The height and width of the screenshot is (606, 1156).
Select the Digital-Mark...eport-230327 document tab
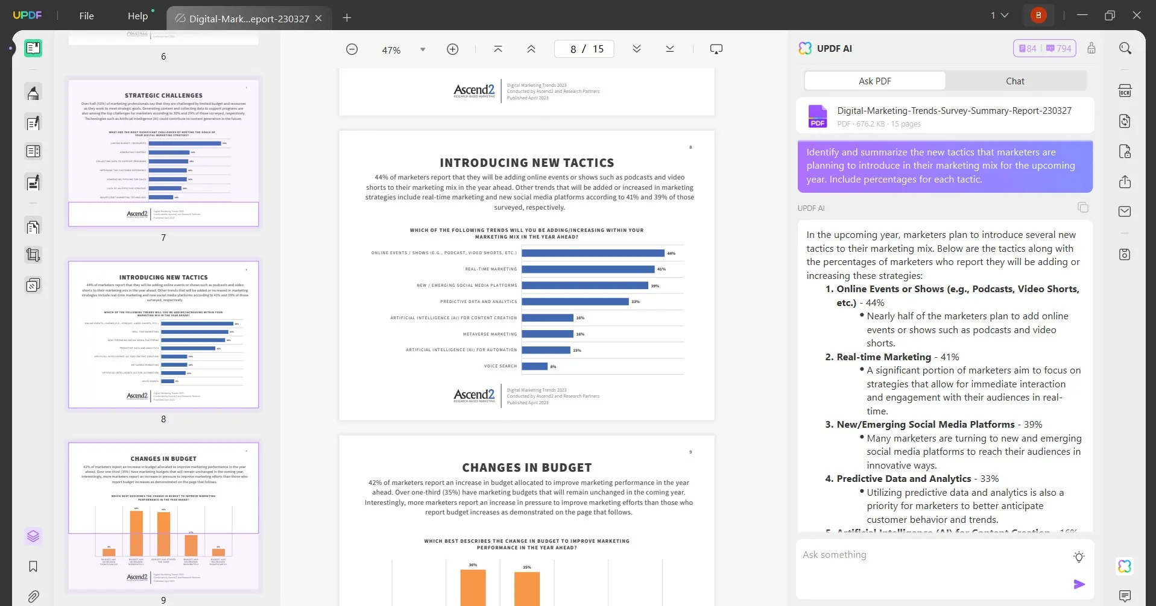[x=249, y=19]
